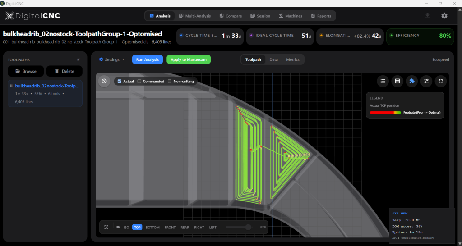Click the Cycle Time estimate card
This screenshot has width=462, height=246.
[210, 36]
